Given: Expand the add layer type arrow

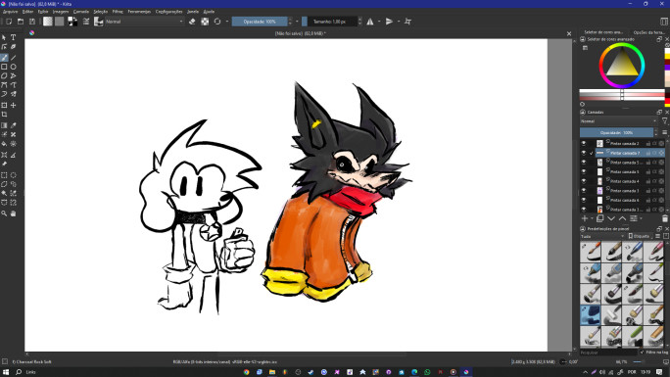Looking at the screenshot, I should pos(592,218).
